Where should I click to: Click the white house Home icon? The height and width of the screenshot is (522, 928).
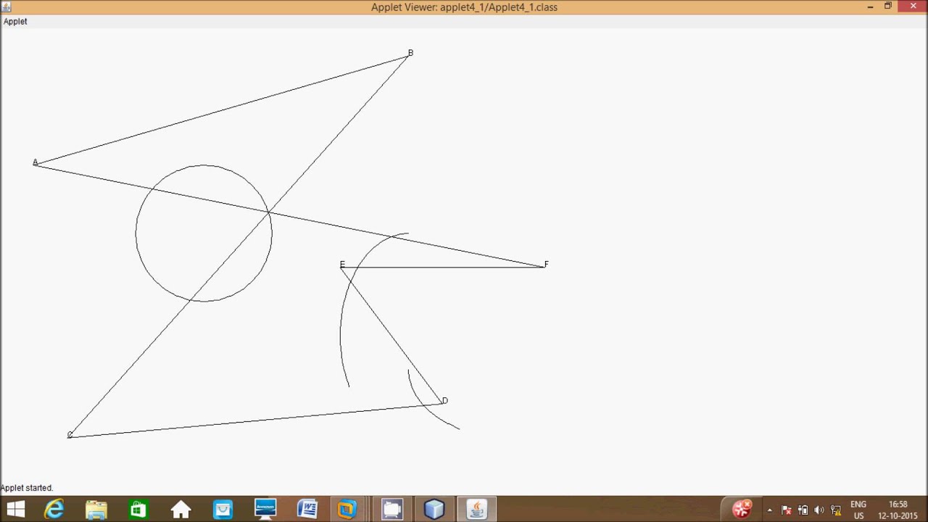(x=181, y=510)
